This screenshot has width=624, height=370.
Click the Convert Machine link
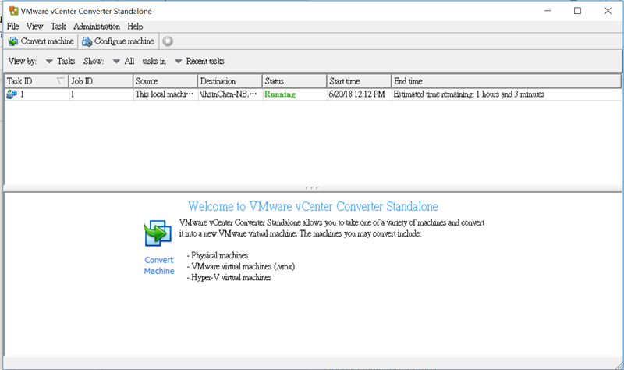tap(159, 265)
